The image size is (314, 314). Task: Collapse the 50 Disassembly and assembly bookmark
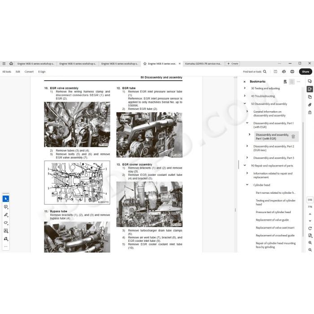[245, 104]
